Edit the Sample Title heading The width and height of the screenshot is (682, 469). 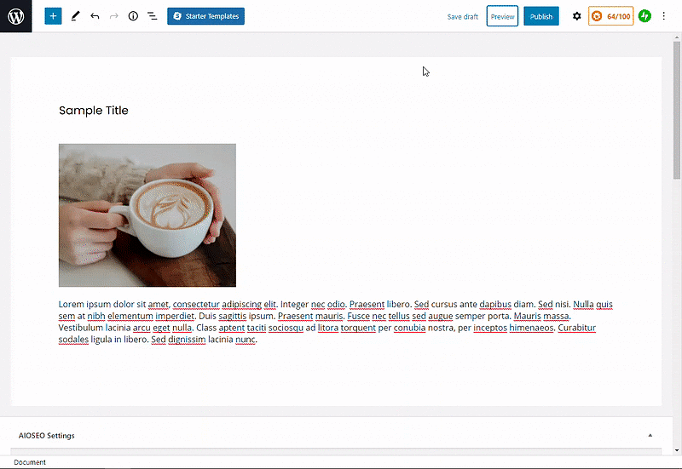[94, 111]
